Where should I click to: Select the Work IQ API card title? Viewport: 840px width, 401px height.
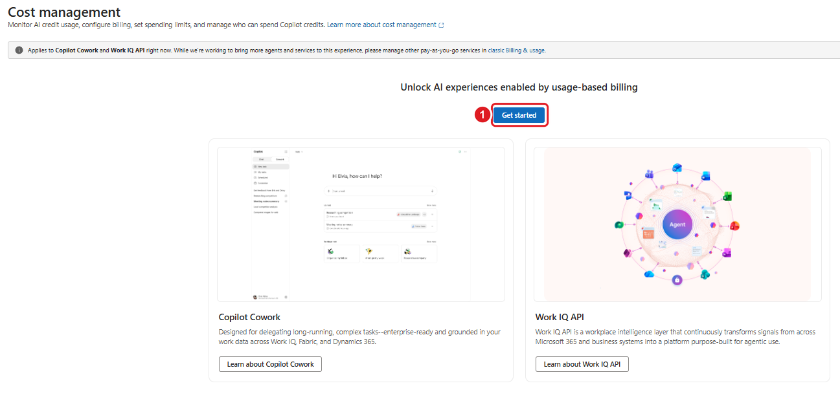pos(560,317)
